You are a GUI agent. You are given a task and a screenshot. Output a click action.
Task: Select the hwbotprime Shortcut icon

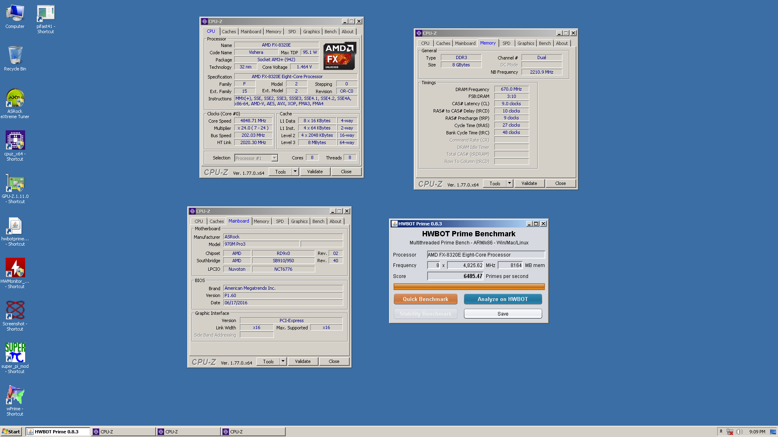(15, 231)
